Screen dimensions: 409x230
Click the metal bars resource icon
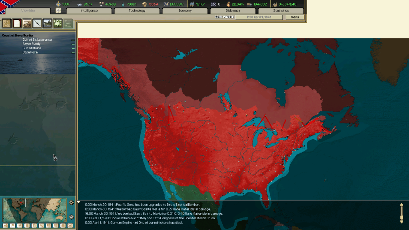tap(80, 4)
